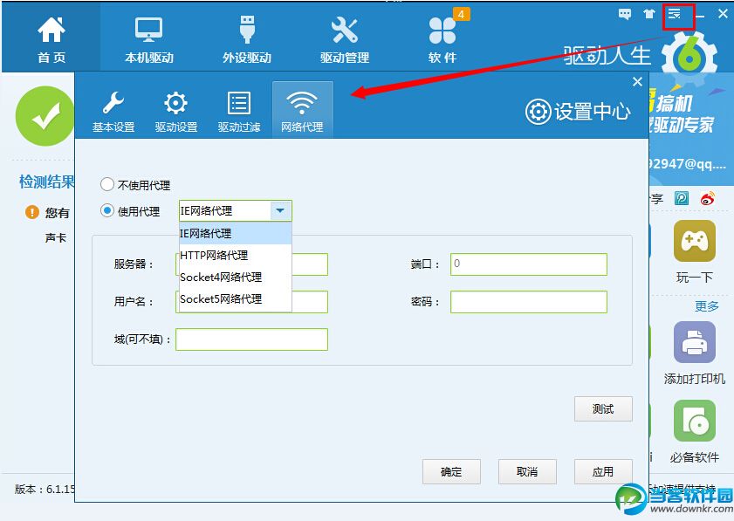Click the feedback chat bubble icon
This screenshot has height=521, width=734.
tap(624, 14)
